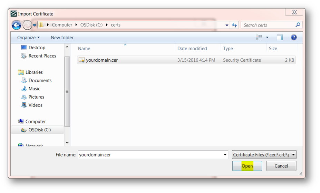320x193 pixels.
Task: Toggle the preview pane icon
Action: point(280,38)
